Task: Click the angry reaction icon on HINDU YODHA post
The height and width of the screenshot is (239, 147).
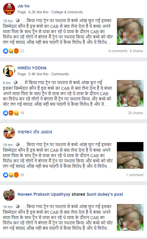Action: click(11, 113)
